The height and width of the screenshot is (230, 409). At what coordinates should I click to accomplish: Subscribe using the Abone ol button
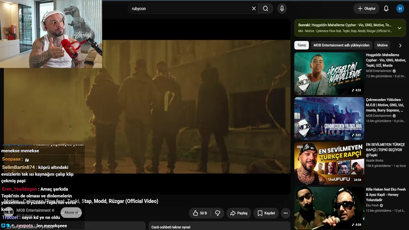click(71, 212)
